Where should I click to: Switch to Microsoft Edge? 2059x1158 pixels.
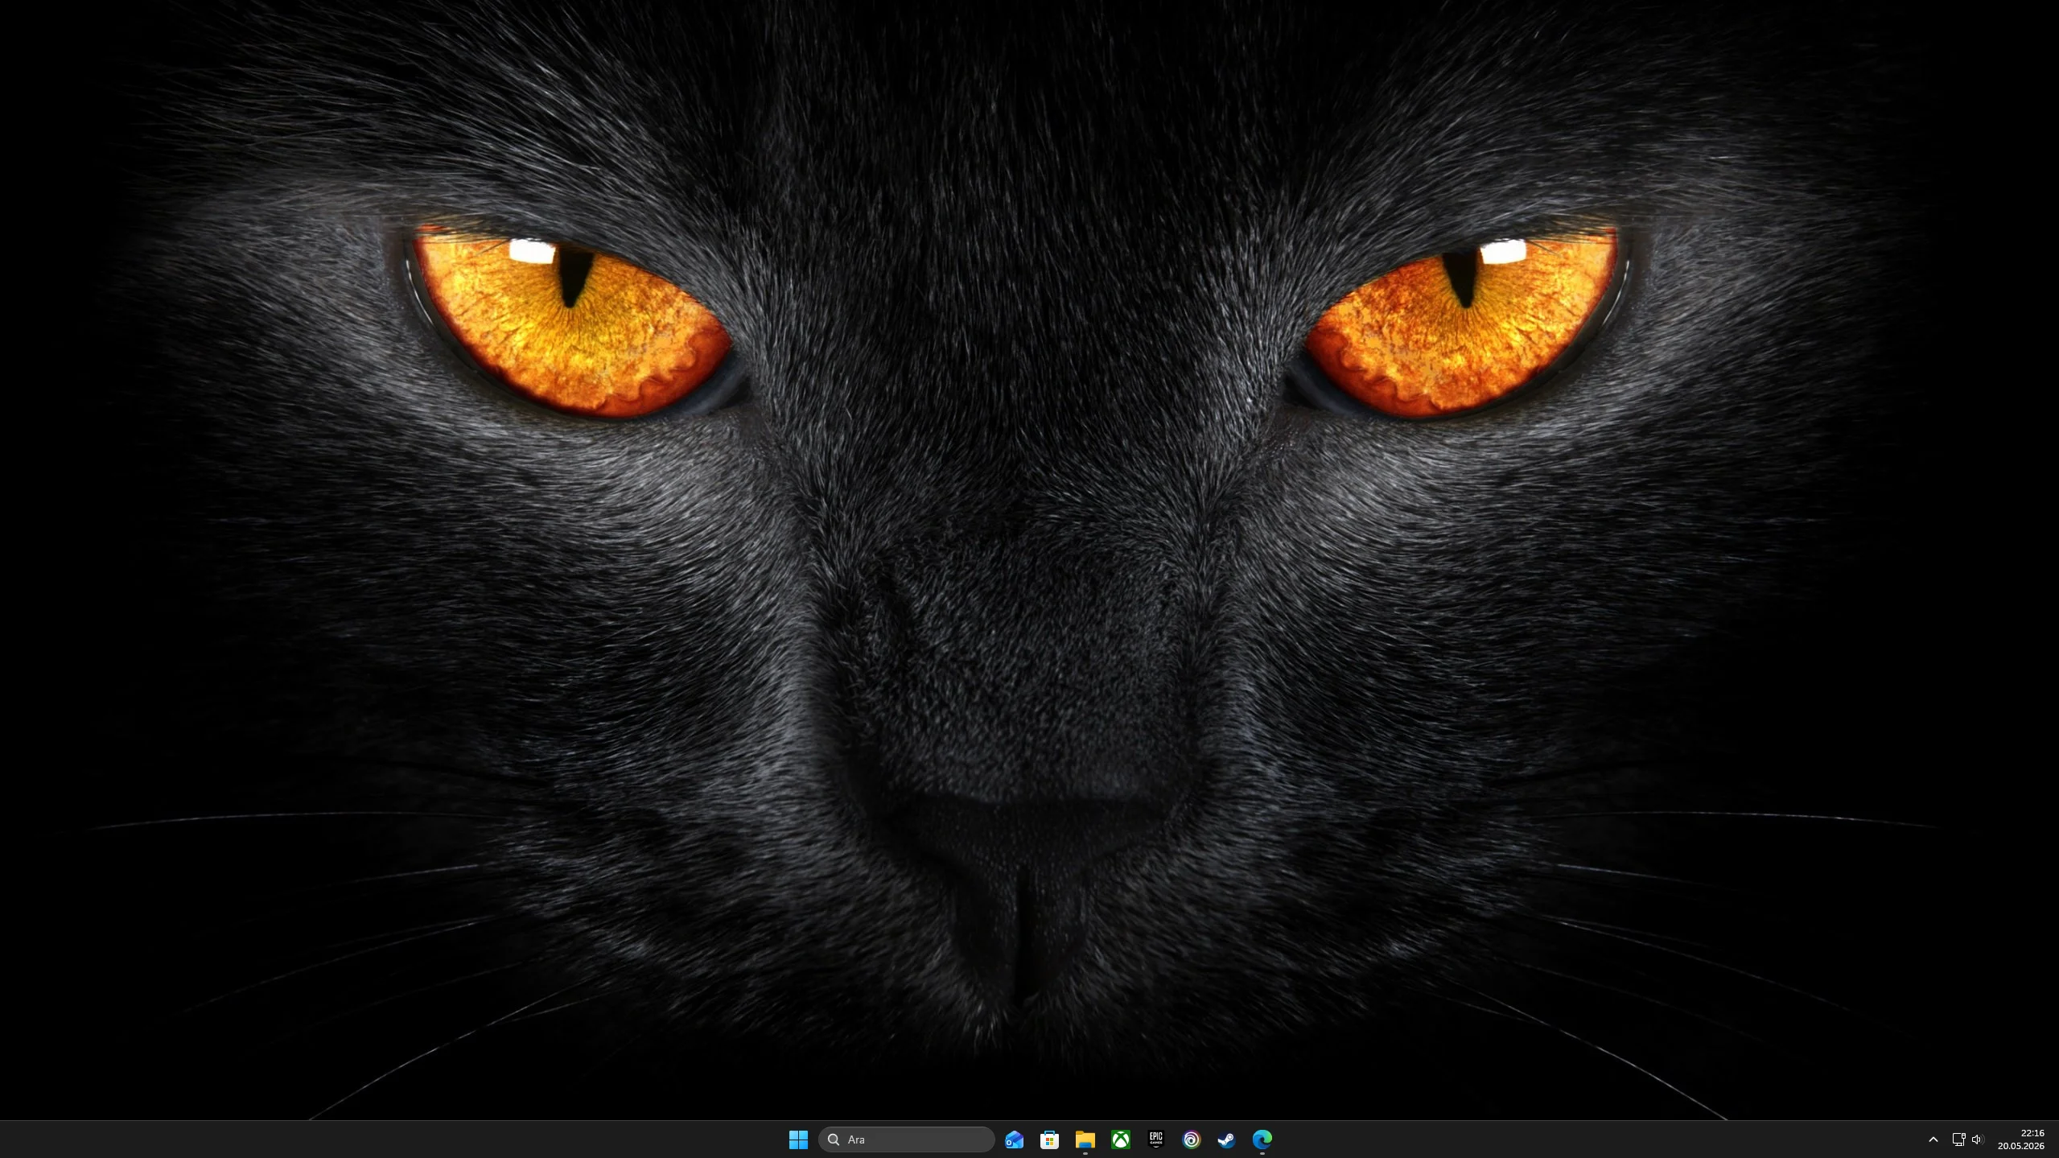pos(1262,1139)
